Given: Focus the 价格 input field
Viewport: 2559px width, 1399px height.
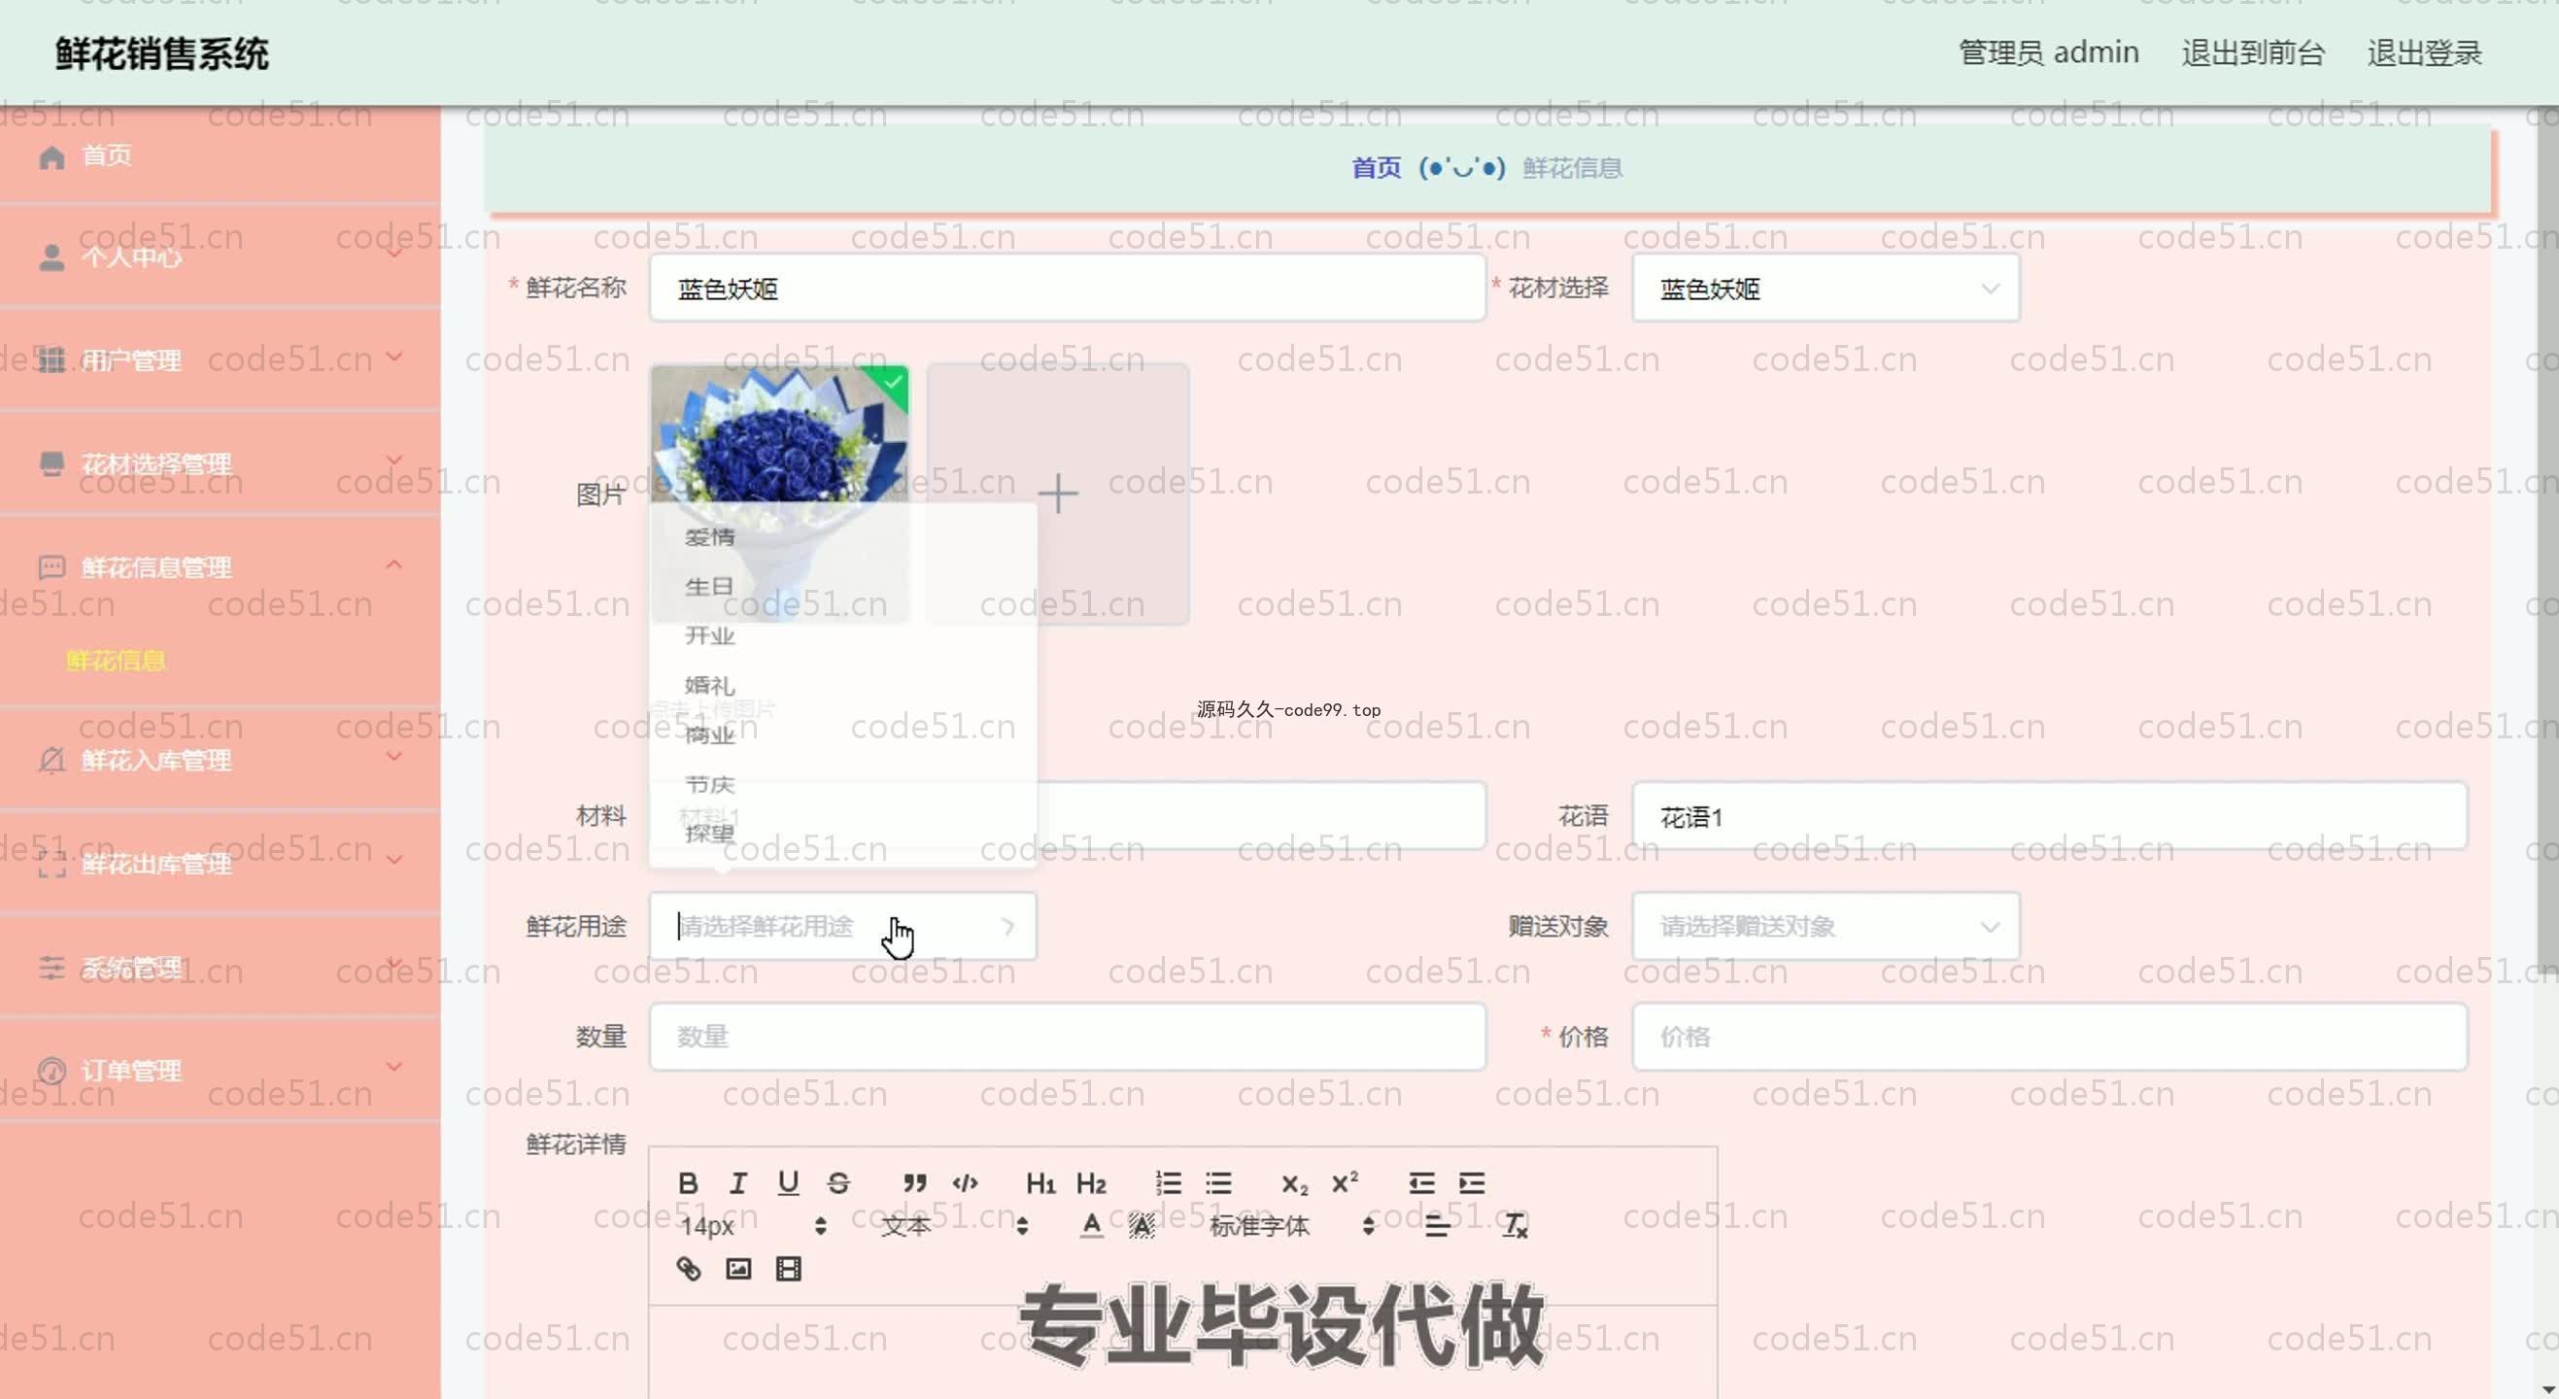Looking at the screenshot, I should [x=2049, y=1037].
